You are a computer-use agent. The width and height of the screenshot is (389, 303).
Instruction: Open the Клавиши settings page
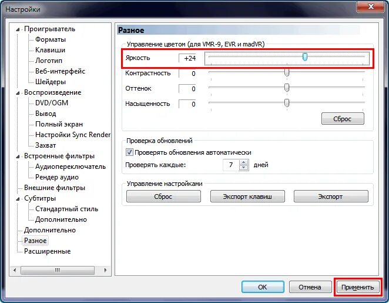pyautogui.click(x=50, y=50)
